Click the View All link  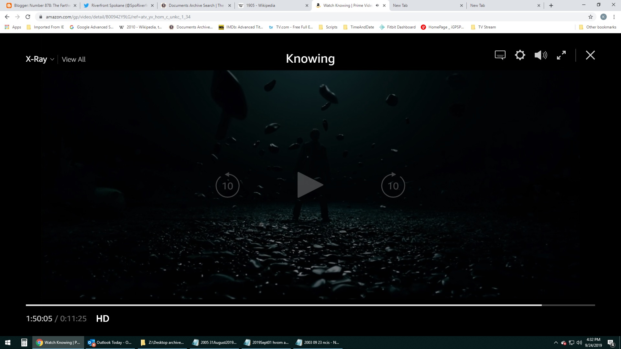click(x=74, y=59)
